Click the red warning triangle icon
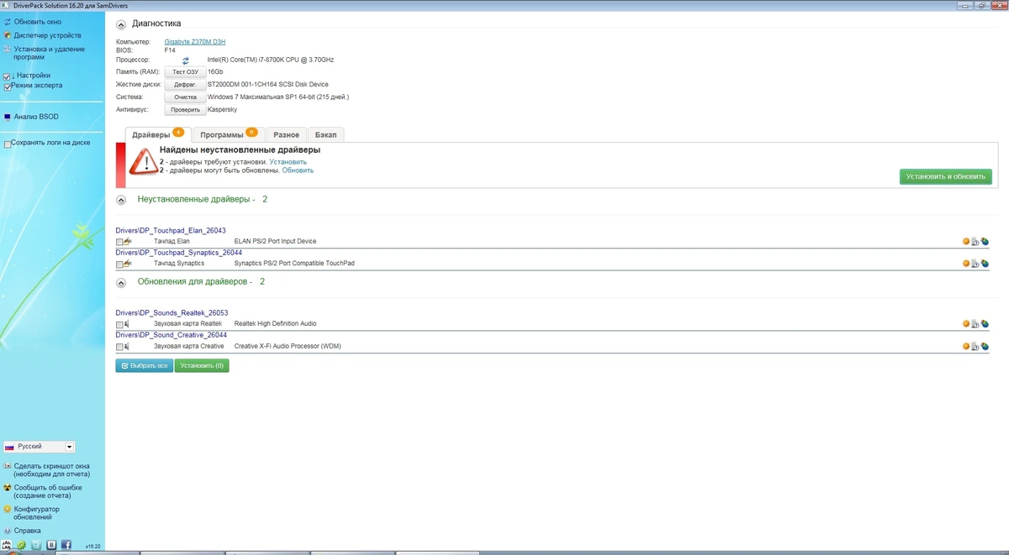The image size is (1009, 555). (x=143, y=162)
